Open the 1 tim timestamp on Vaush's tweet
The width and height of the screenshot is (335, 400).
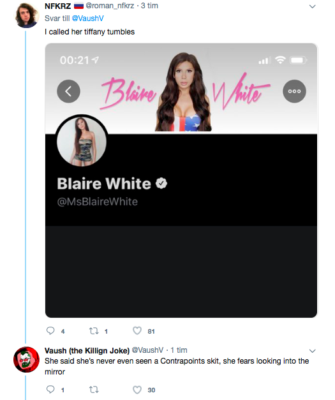(x=179, y=350)
